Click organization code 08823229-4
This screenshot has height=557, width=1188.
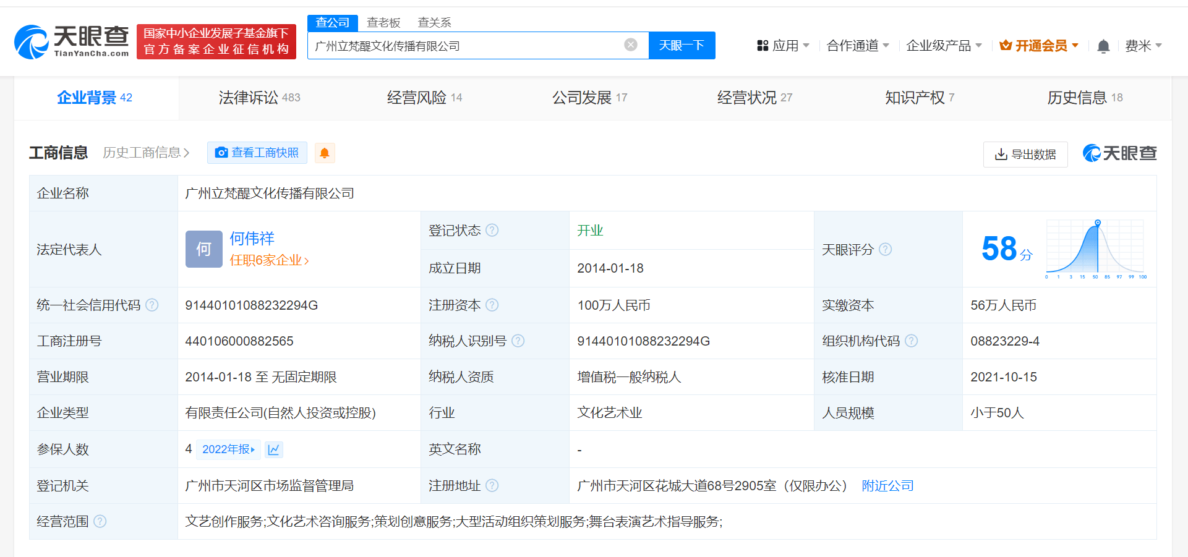1005,341
